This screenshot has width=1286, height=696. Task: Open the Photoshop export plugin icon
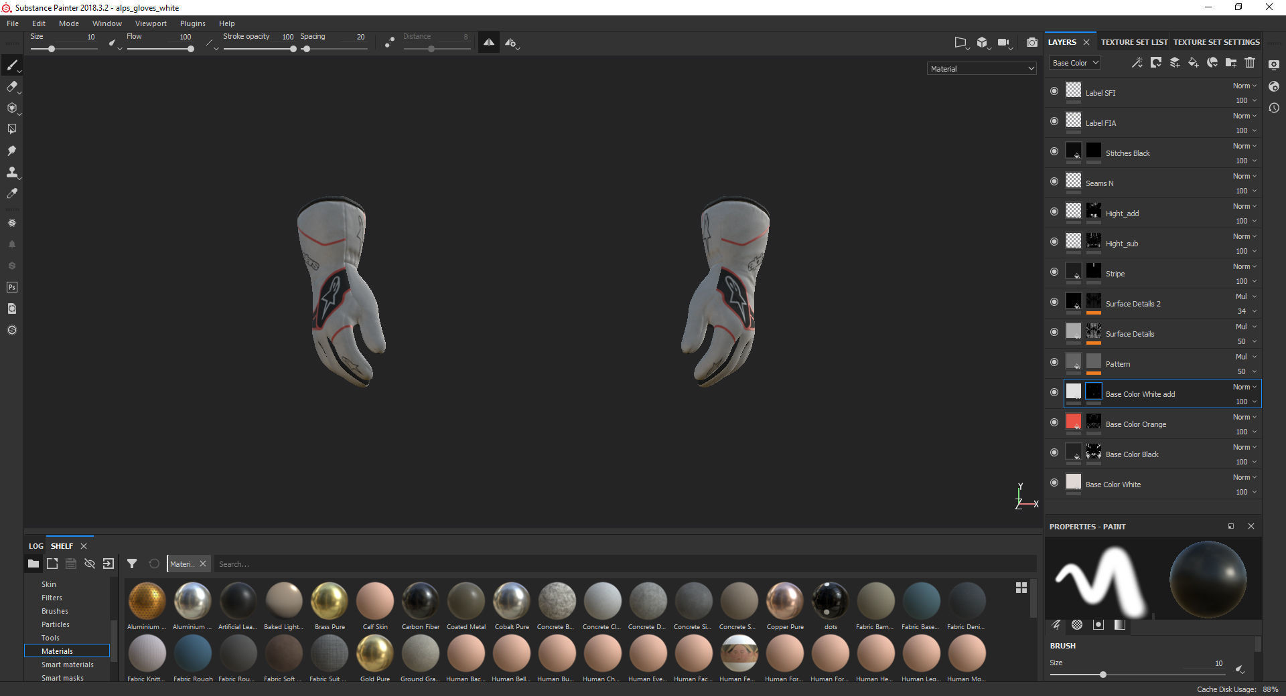(x=12, y=287)
